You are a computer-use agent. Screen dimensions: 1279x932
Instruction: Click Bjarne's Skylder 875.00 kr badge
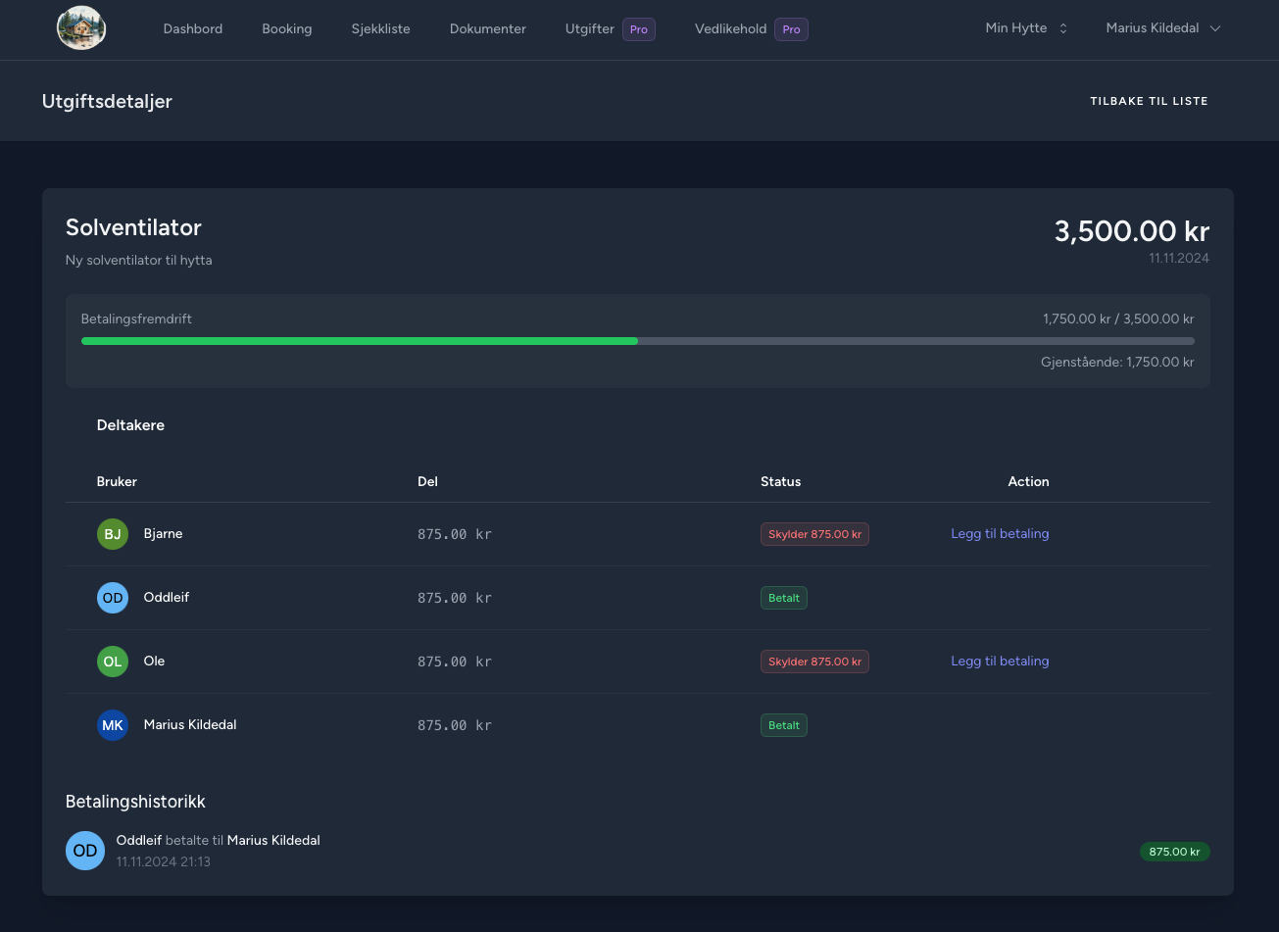click(x=814, y=534)
